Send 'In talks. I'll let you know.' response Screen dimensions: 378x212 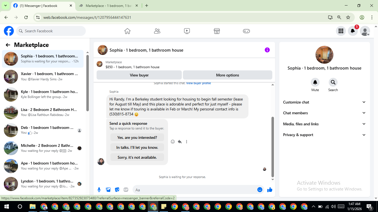pyautogui.click(x=137, y=147)
